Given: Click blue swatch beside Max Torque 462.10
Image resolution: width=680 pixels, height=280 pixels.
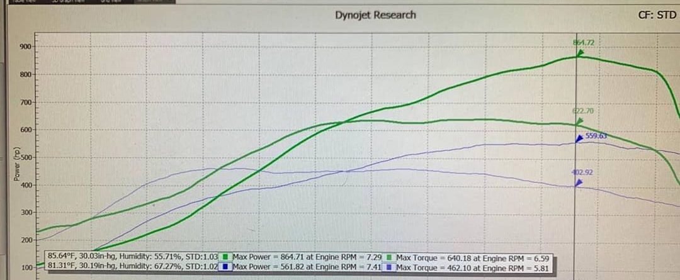Looking at the screenshot, I should point(390,267).
